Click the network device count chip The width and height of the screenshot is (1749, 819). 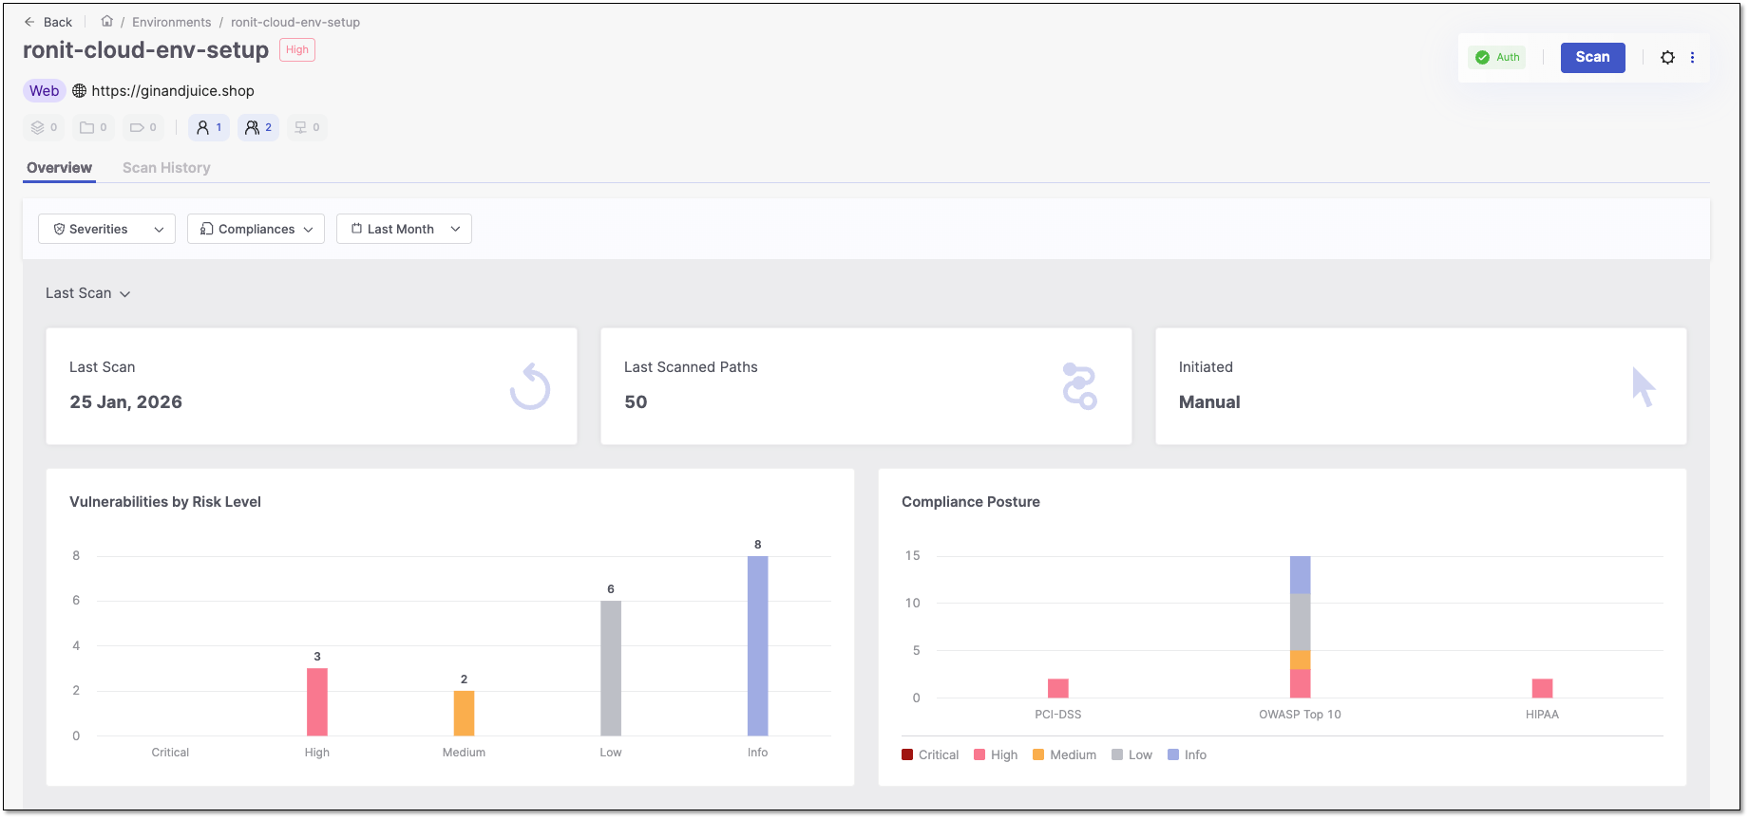click(x=307, y=127)
